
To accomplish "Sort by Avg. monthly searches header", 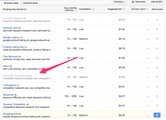I will point(70,9).
